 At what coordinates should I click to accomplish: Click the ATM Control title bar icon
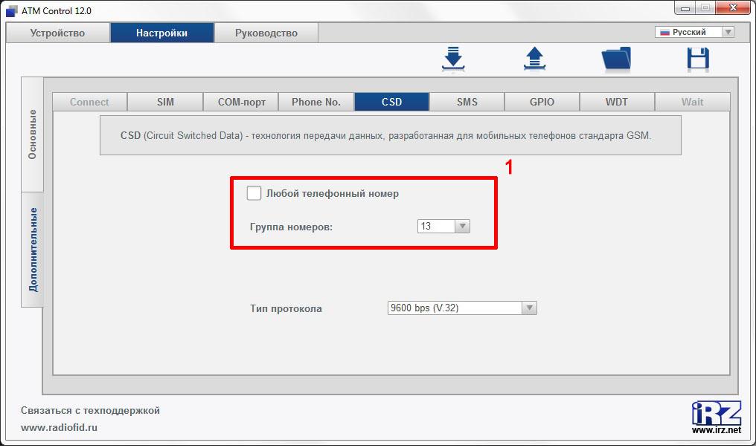(x=11, y=10)
